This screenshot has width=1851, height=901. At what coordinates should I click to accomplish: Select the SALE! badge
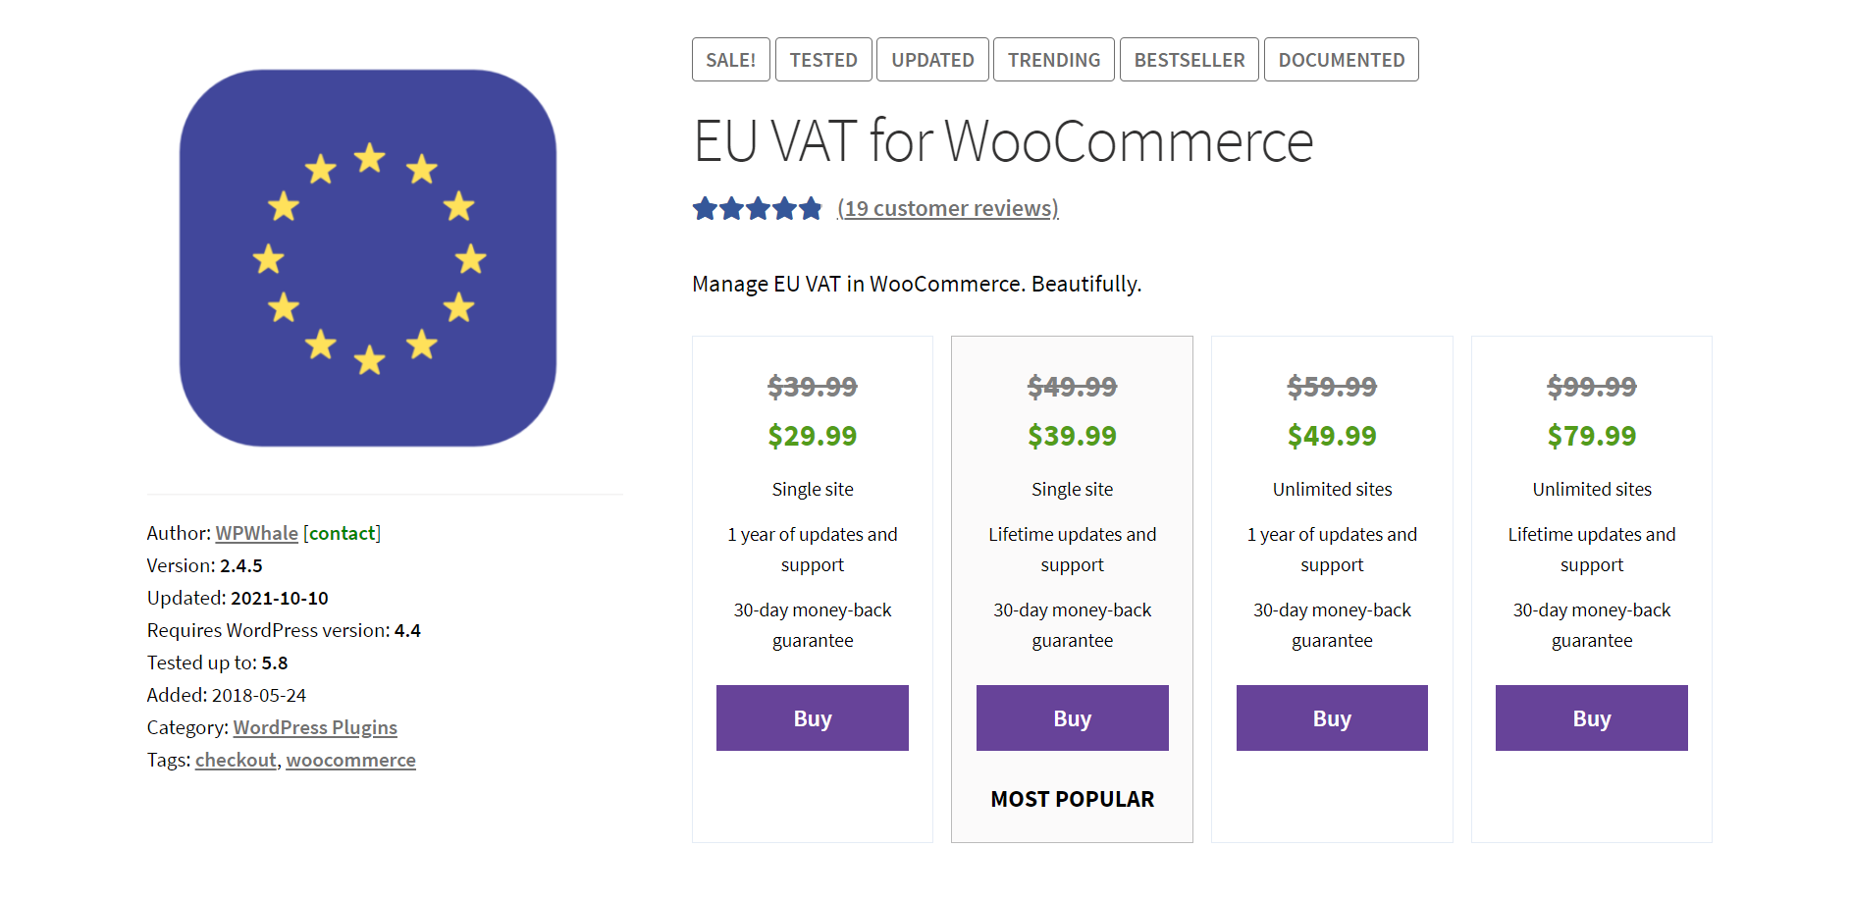[x=731, y=60]
